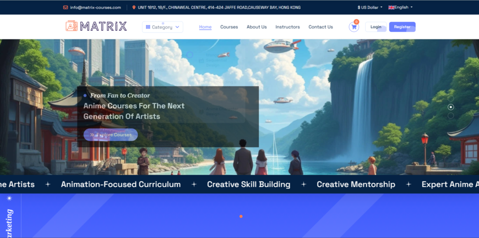
Task: Click the UK flag icon
Action: pyautogui.click(x=391, y=8)
